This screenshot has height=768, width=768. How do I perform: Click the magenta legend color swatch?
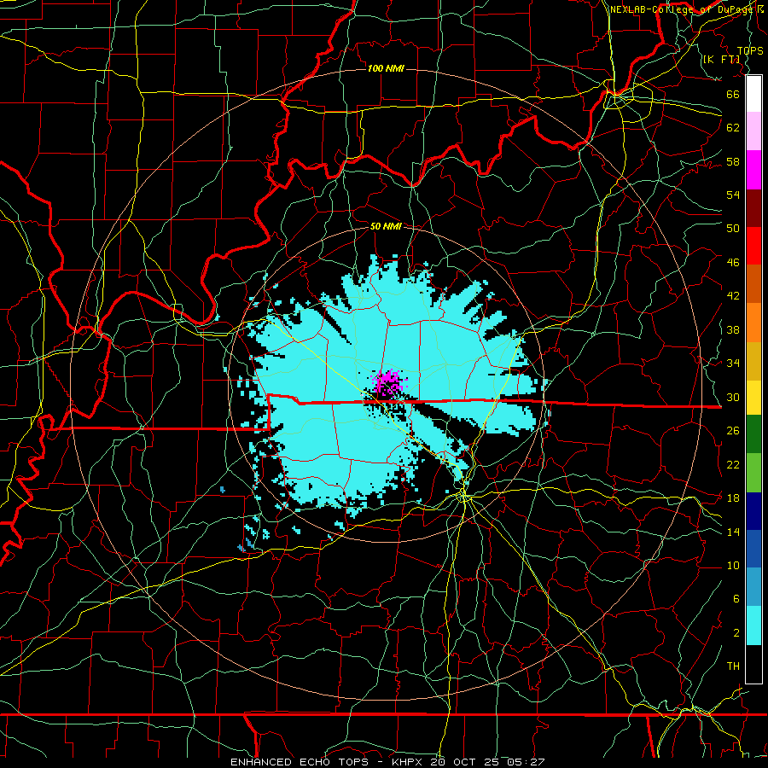[x=753, y=170]
